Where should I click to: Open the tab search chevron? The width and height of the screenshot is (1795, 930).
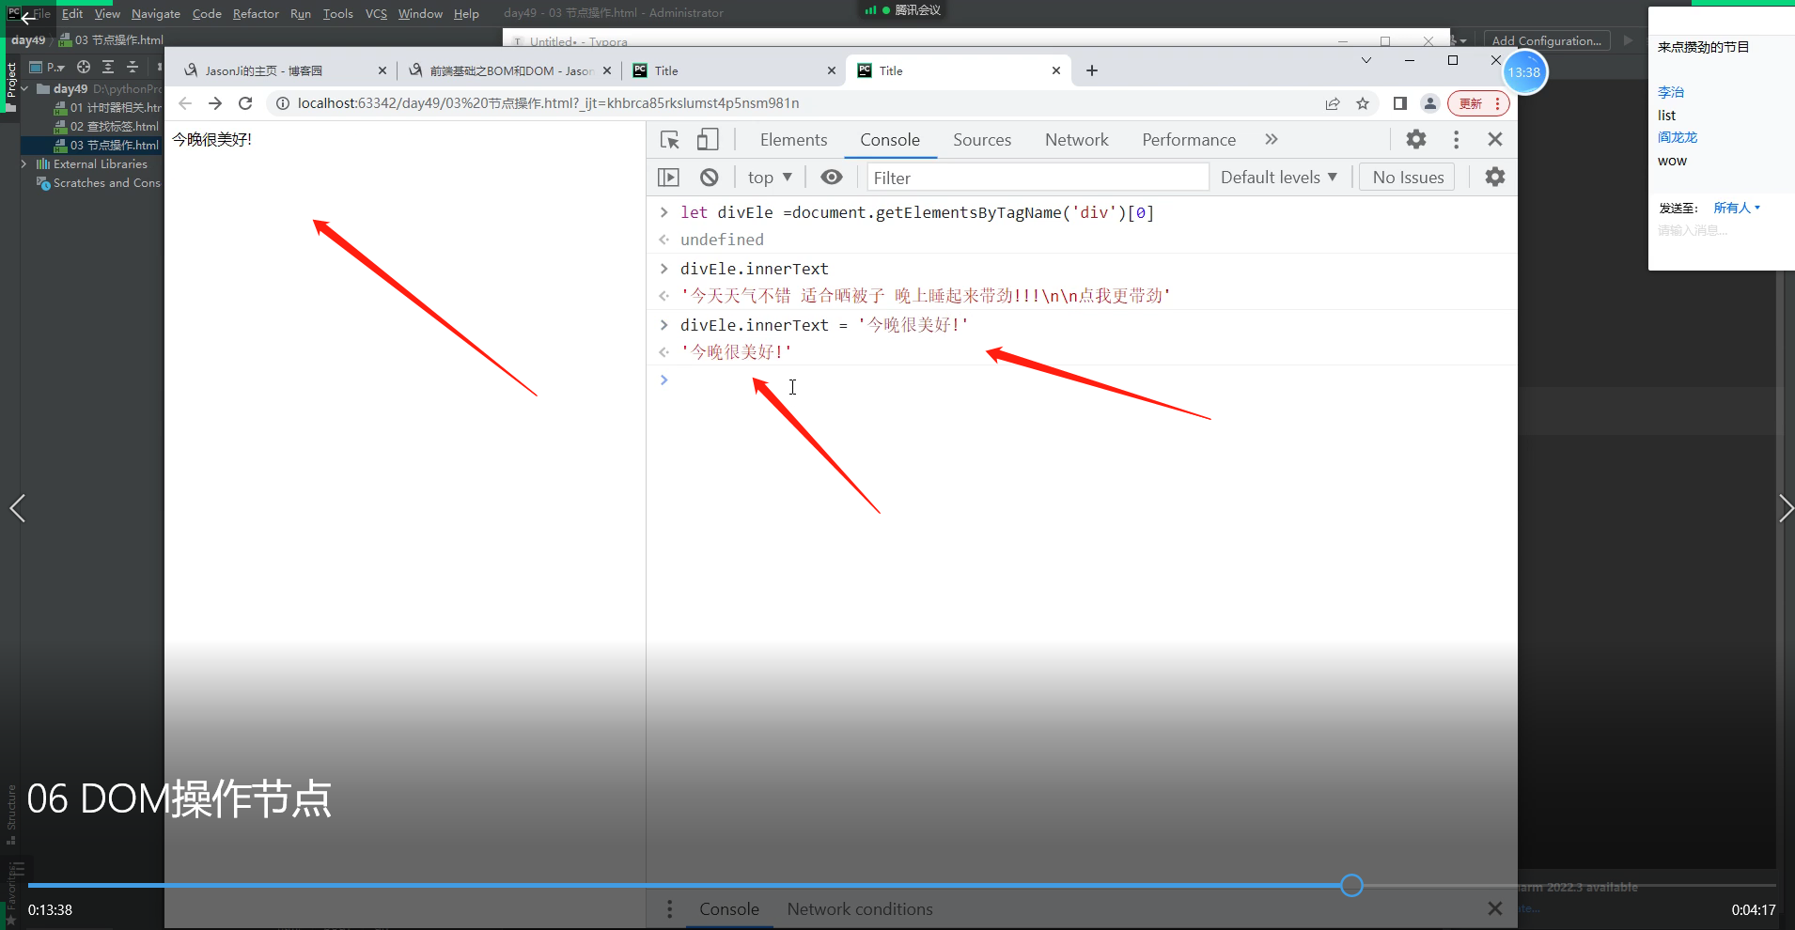(x=1366, y=60)
